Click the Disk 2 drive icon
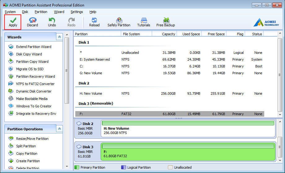Image resolution: width=285 pixels, height=173 pixels. [x=79, y=123]
